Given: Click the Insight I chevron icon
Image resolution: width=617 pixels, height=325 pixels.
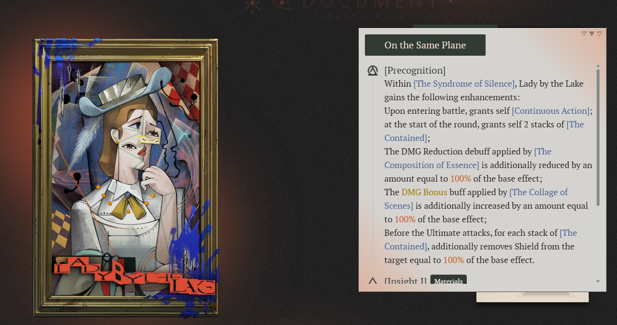Looking at the screenshot, I should [x=373, y=280].
